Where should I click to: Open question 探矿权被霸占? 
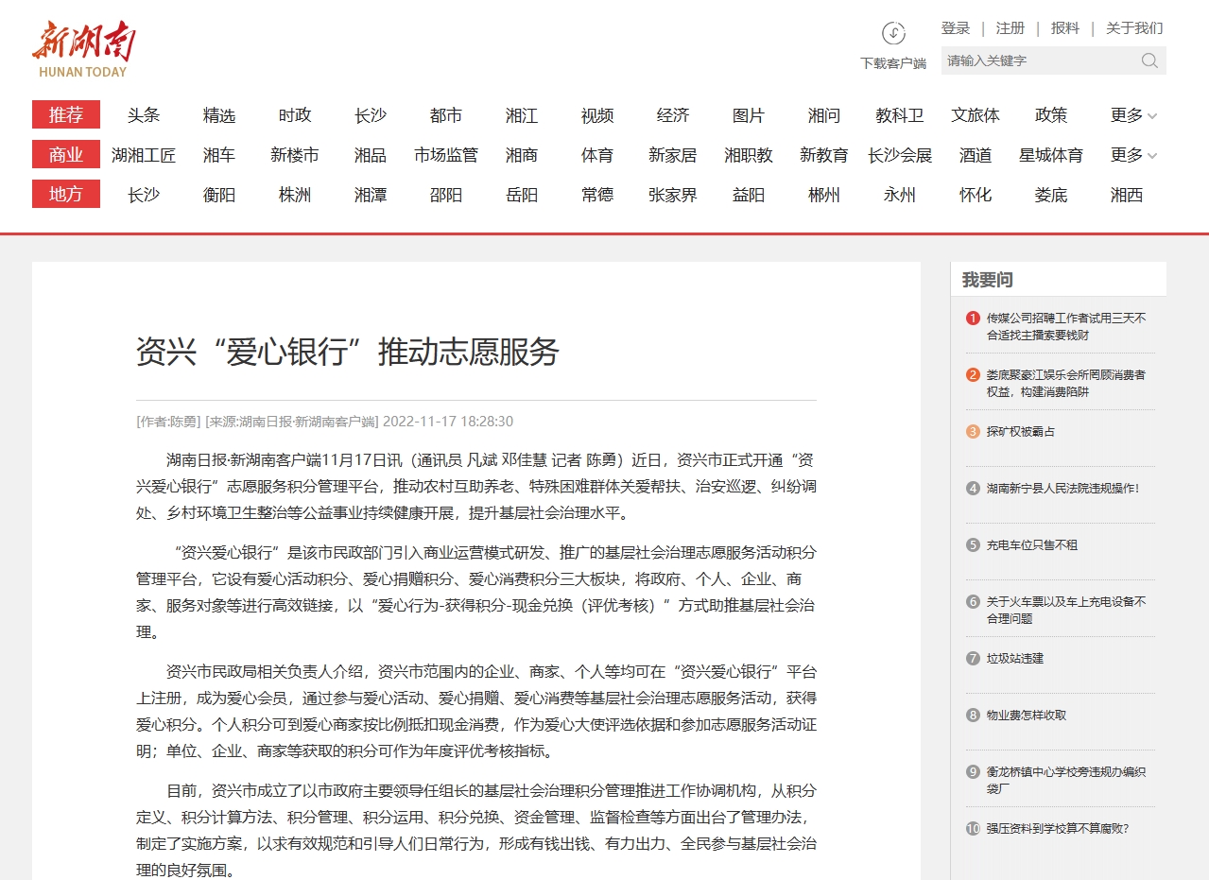click(x=1021, y=431)
